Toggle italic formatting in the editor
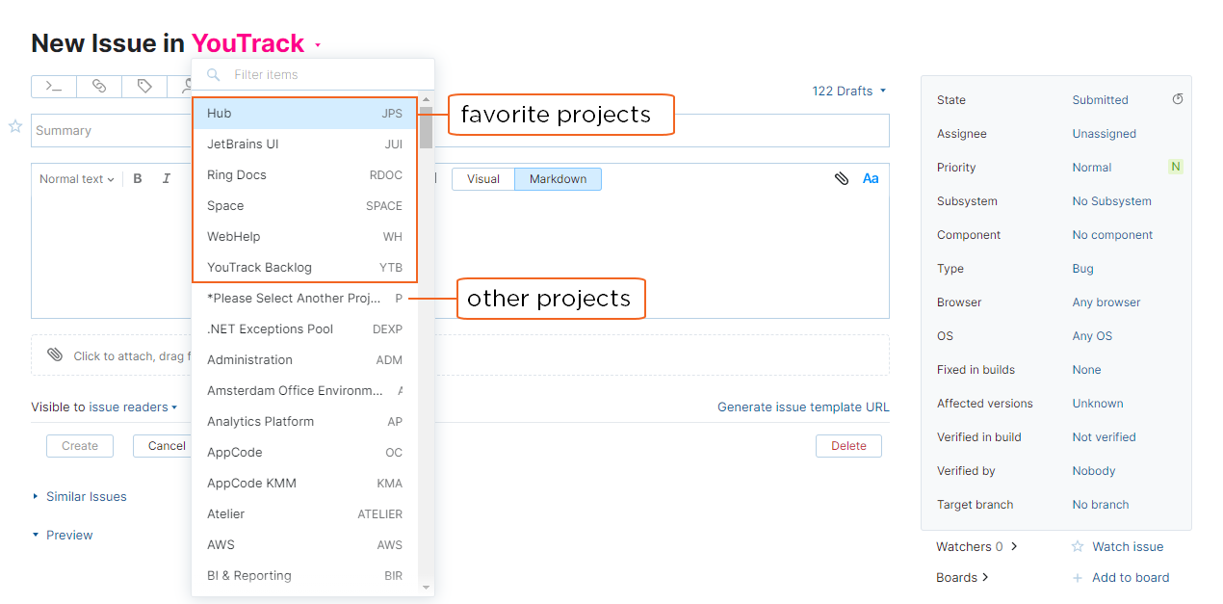 coord(165,178)
